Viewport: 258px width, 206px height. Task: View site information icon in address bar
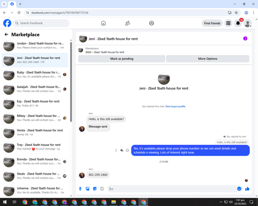27,13
